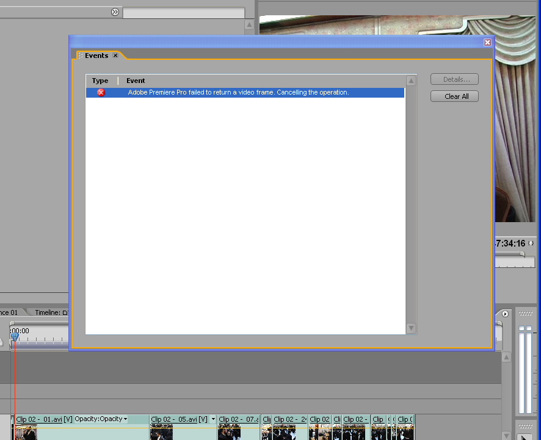Click thumbnail of Clip 02 - 01.avi

(26, 433)
